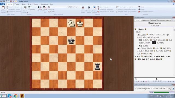Click the !! annotation symbol
The height and width of the screenshot is (98, 175).
(148, 81)
